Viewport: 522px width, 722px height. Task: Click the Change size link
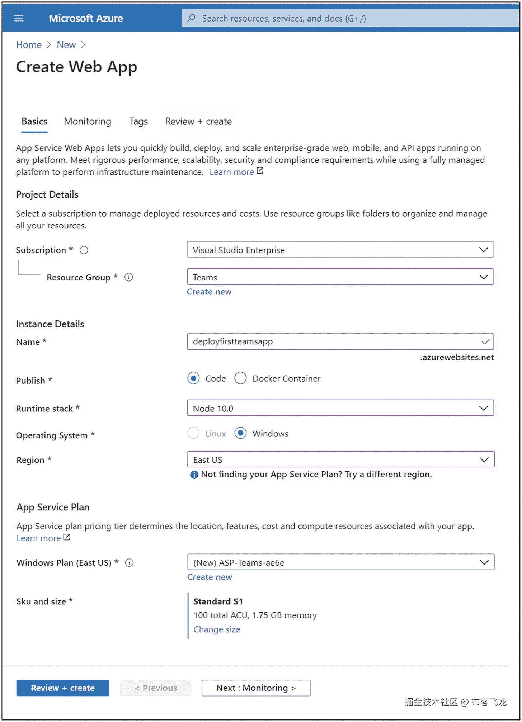(x=217, y=629)
